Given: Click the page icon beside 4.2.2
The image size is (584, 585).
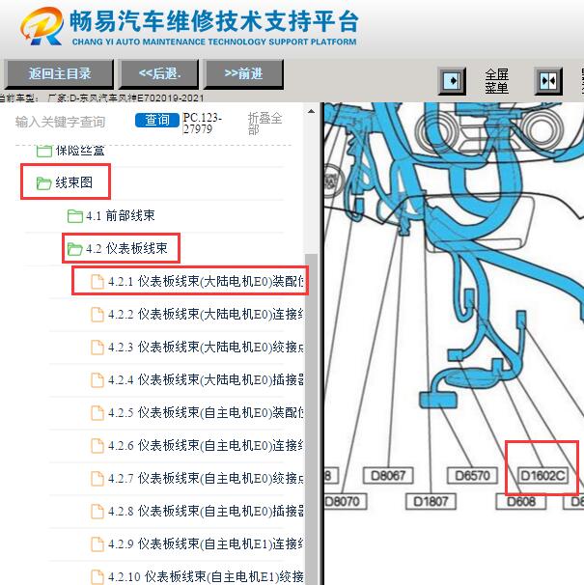Looking at the screenshot, I should pyautogui.click(x=97, y=315).
